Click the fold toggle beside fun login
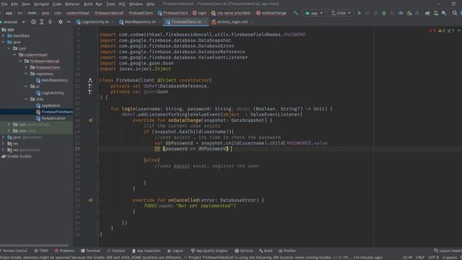Viewport: 462px width, 260px height. (98, 109)
